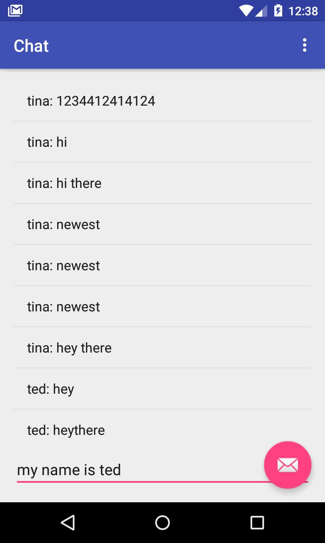Select the "ted: heythere" chat message
325x543 pixels.
point(162,430)
